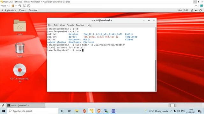Open the volume icon in GNOME panel
Viewport: 204px width, 114px height.
pyautogui.click(x=196, y=10)
